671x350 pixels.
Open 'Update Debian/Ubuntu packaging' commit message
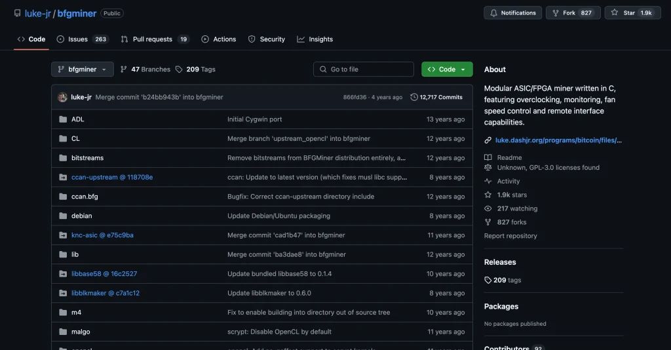(x=278, y=216)
